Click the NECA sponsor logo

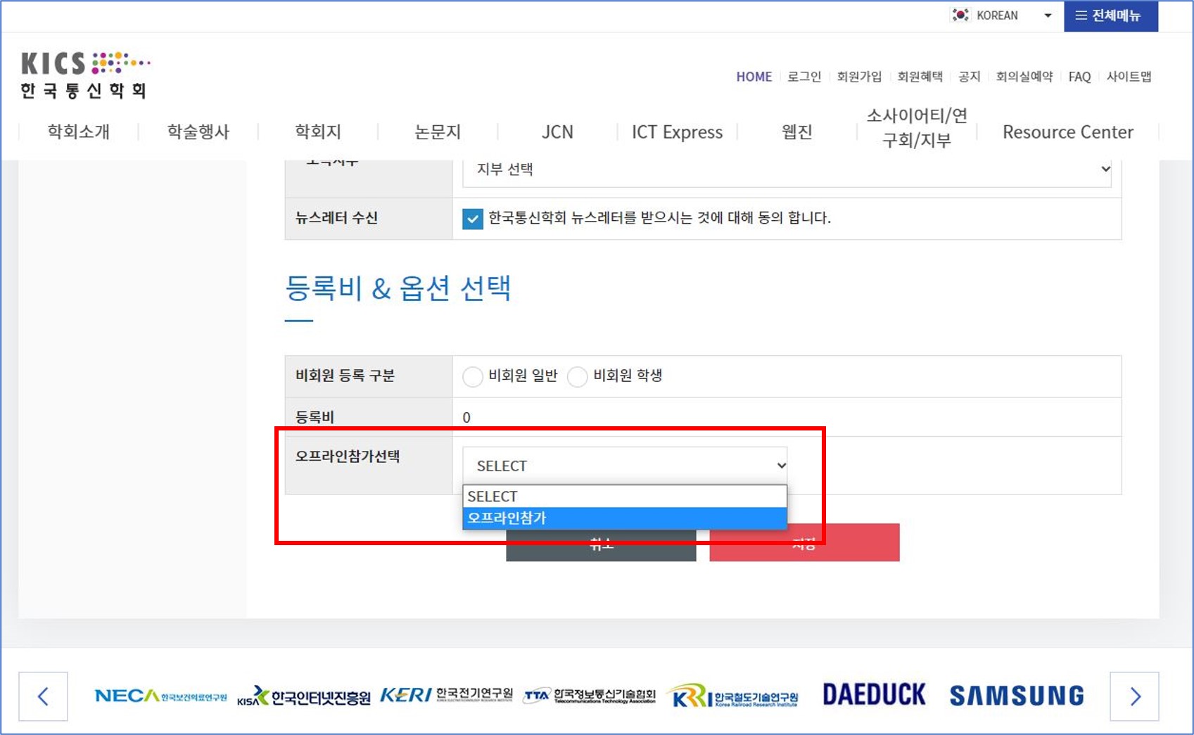[160, 696]
